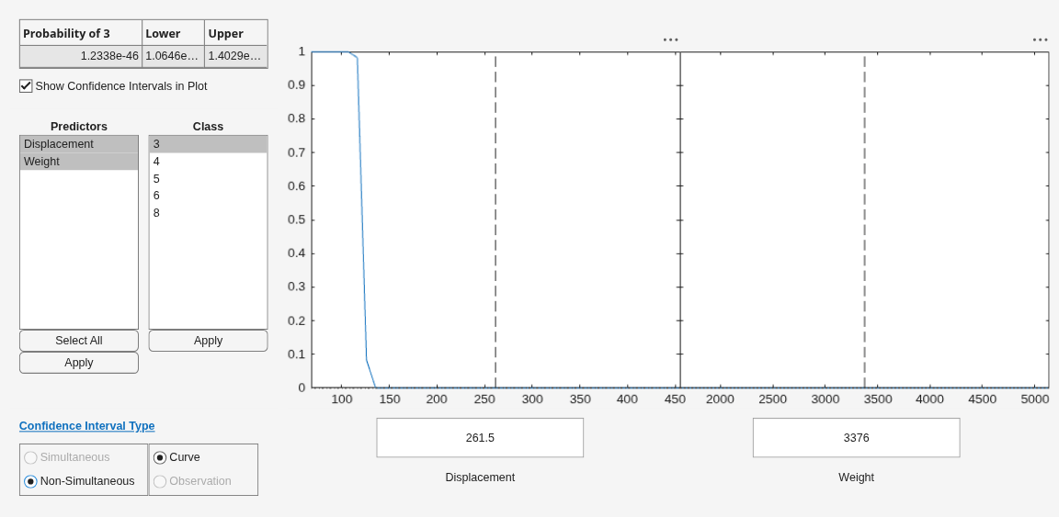Click the Weight value field showing 3376
The width and height of the screenshot is (1059, 517).
click(857, 437)
